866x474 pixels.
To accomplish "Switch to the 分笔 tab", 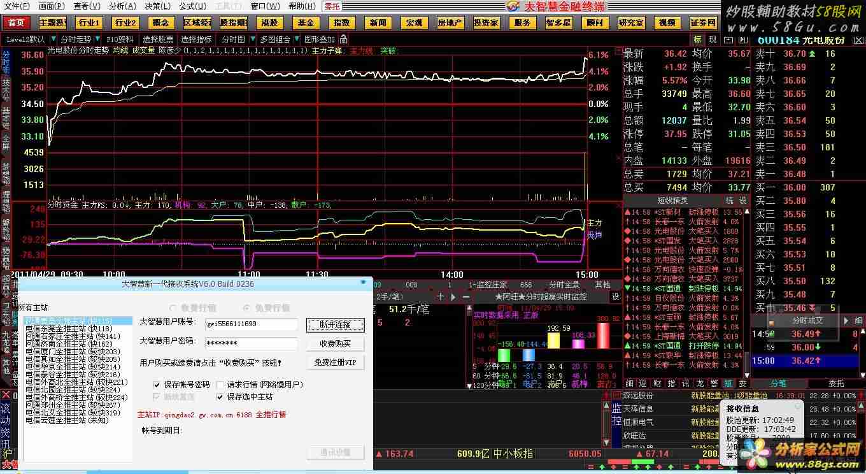I will point(779,384).
